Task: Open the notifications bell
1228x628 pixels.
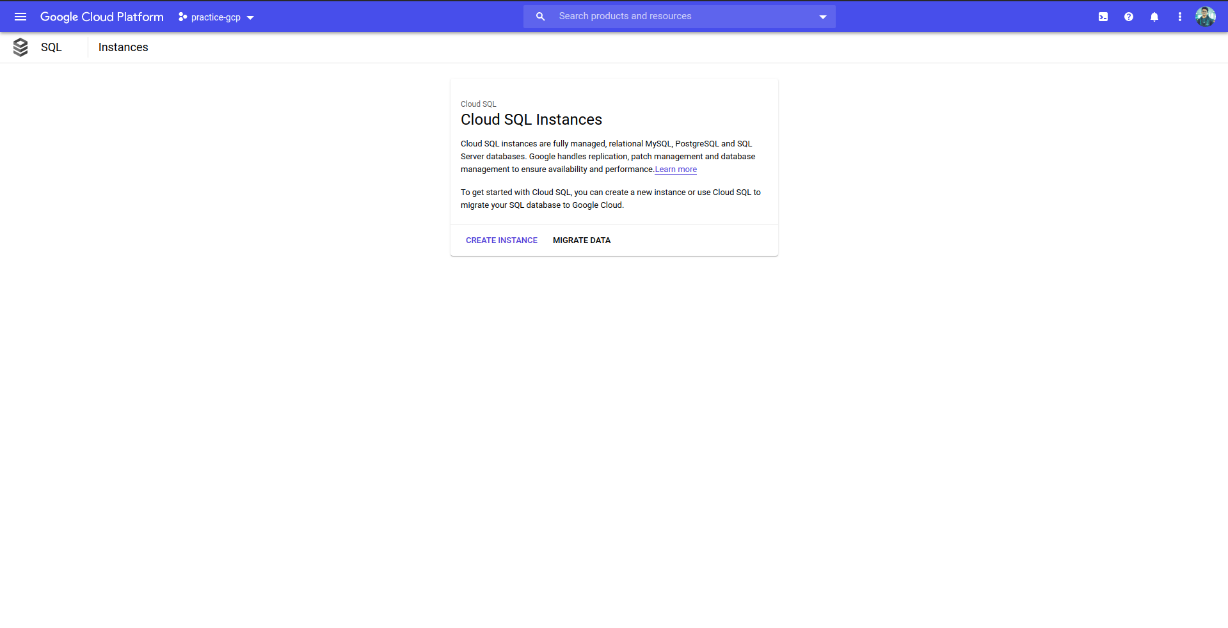Action: coord(1154,17)
